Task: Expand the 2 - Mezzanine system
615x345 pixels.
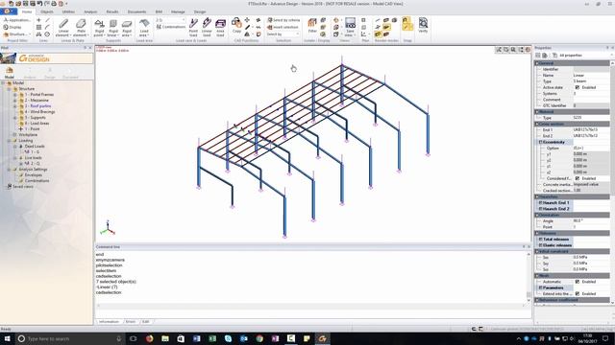Action: tap(15, 100)
